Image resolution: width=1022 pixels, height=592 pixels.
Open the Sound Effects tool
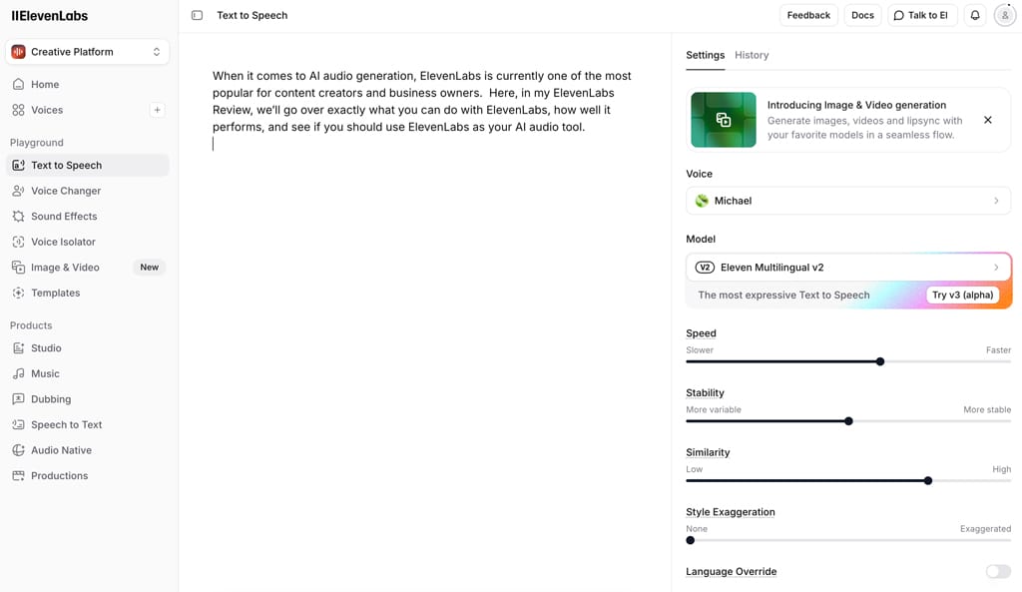coord(64,216)
